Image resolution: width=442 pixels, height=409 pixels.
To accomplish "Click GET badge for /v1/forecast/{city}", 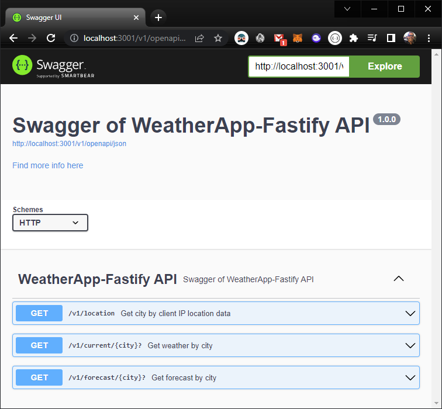I will (x=39, y=377).
